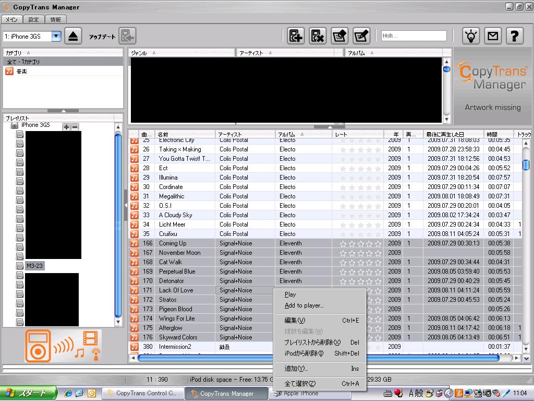Viewport: 534px width, 401px height.
Task: Collapse filter panel using the center up arrow handle
Action: tap(330, 127)
